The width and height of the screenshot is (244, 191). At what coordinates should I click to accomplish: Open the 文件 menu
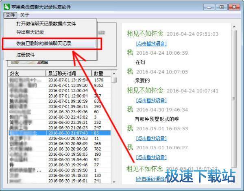tap(10, 15)
